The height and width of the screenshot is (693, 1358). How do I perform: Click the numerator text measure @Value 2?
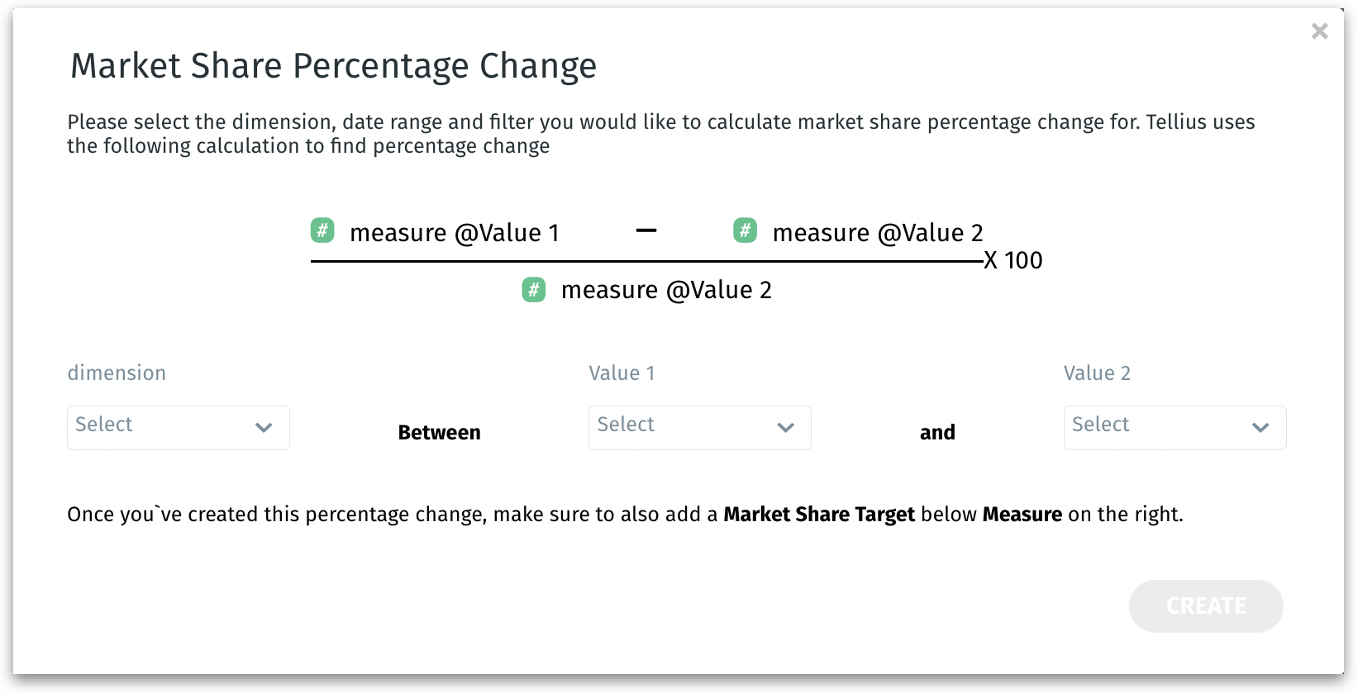(x=878, y=233)
